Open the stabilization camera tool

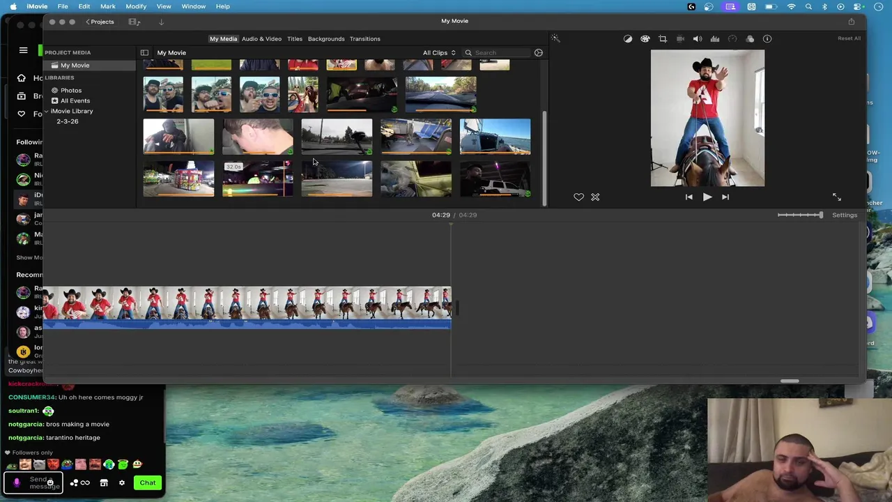coord(680,39)
